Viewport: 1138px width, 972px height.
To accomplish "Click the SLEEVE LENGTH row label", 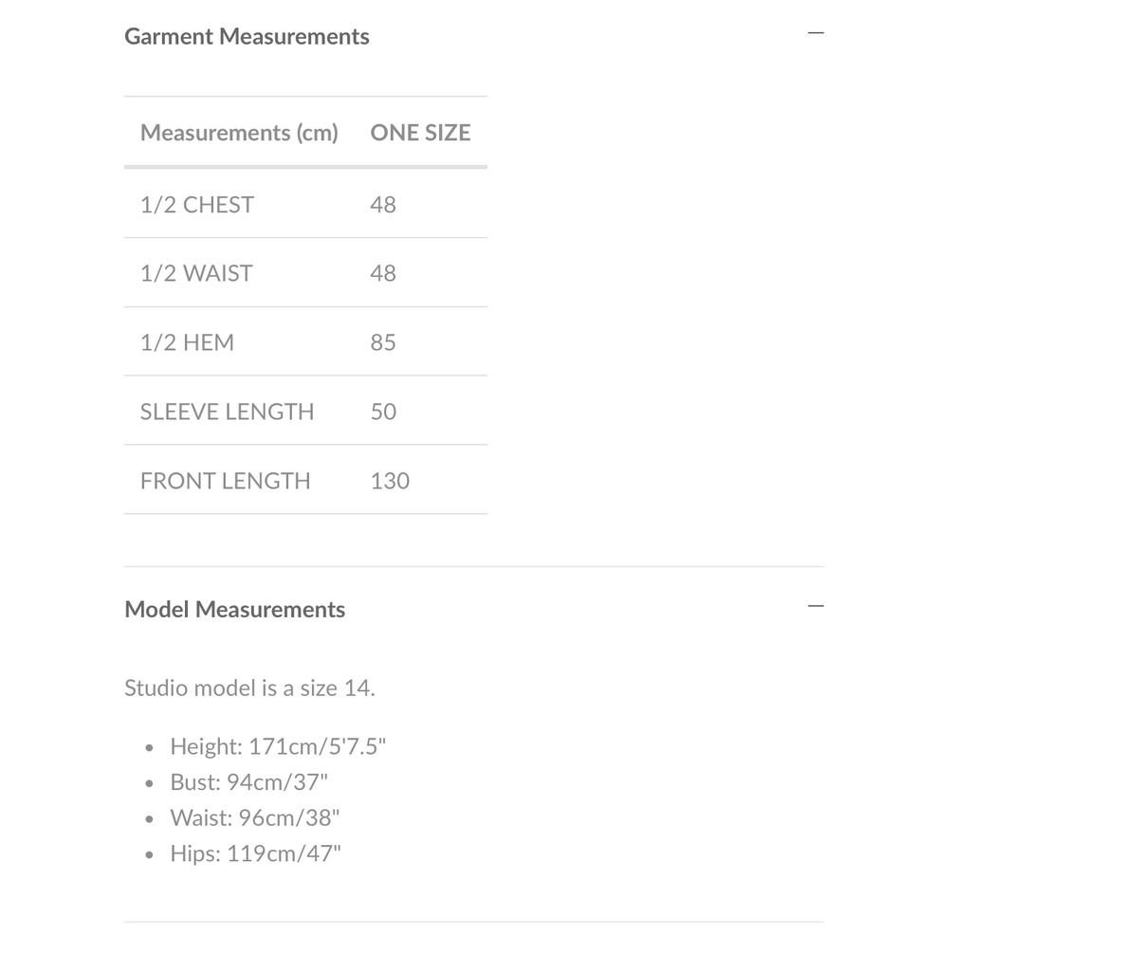I will click(227, 412).
